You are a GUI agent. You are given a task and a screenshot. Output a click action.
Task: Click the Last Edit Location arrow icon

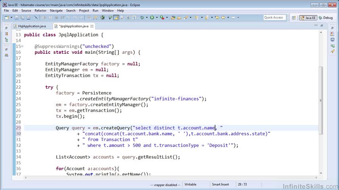click(217, 17)
